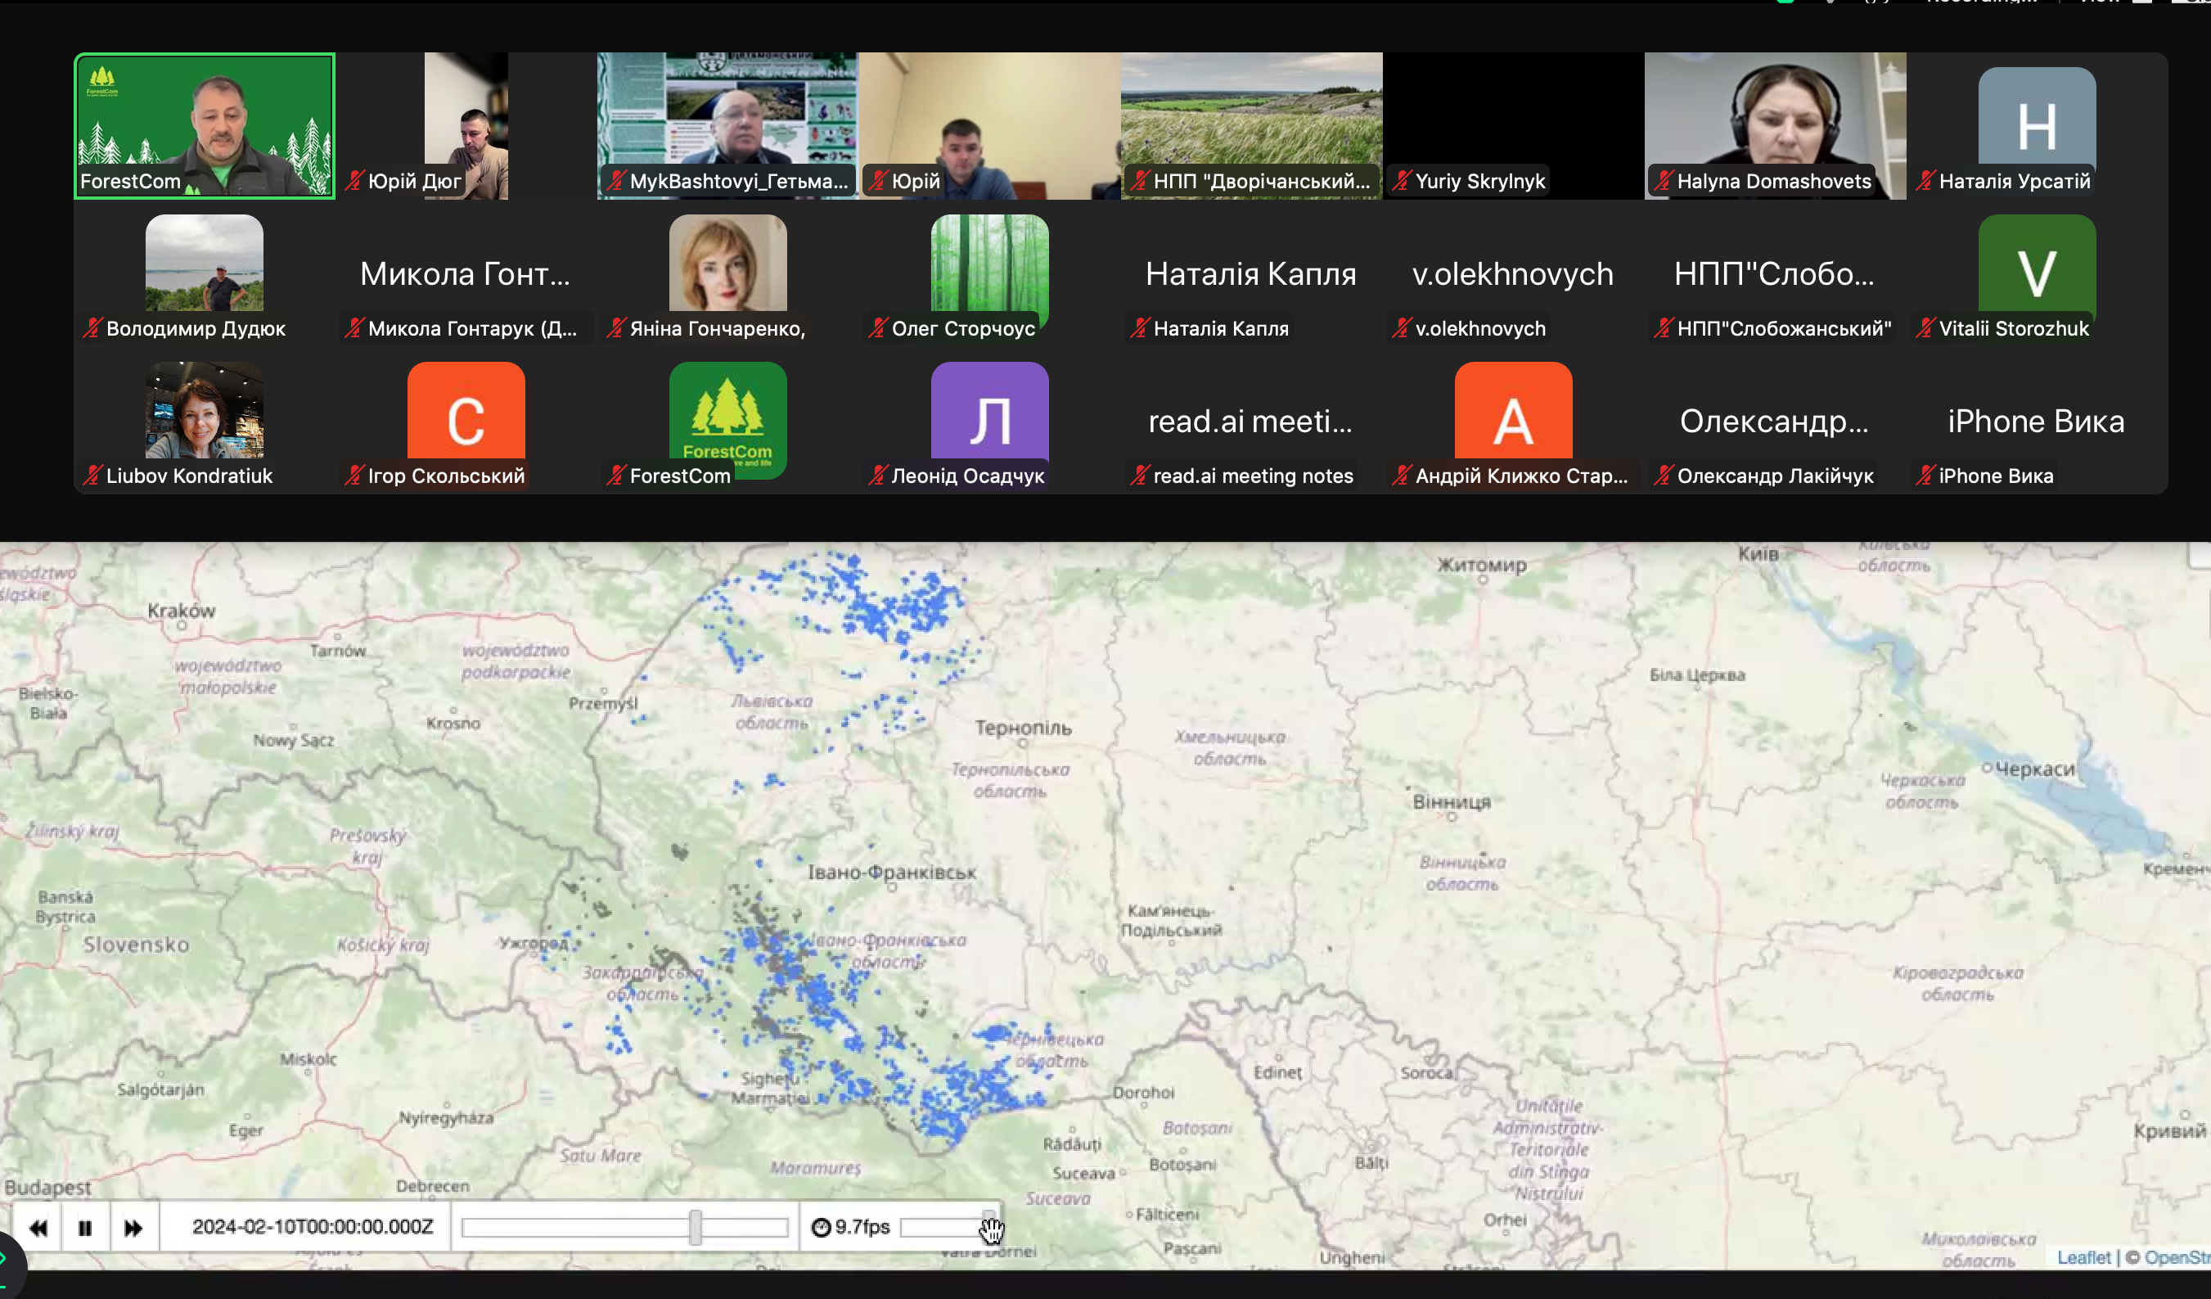Click the date timestamp display in timeline control
The image size is (2211, 1299).
(x=313, y=1226)
